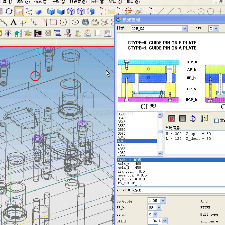Open the 窗口(O) menu
The width and height of the screenshot is (225, 225).
pyautogui.click(x=115, y=2)
